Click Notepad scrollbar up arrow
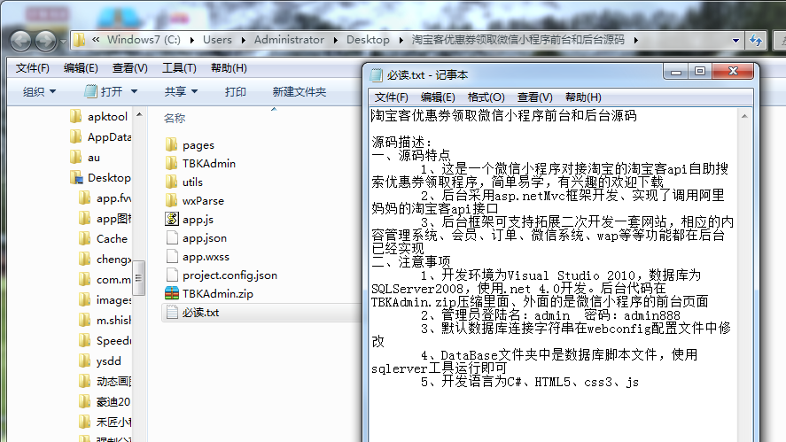Image resolution: width=786 pixels, height=442 pixels. tap(744, 116)
